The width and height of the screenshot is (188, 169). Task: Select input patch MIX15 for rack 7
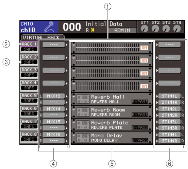54,122
